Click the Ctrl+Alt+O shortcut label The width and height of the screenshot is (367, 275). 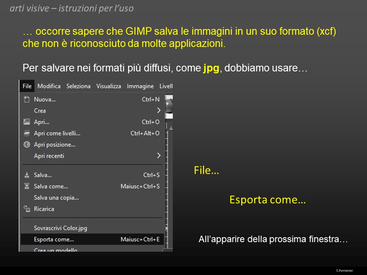145,133
